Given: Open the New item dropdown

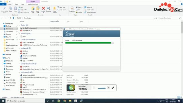Looking at the screenshot, I should 62,7.
